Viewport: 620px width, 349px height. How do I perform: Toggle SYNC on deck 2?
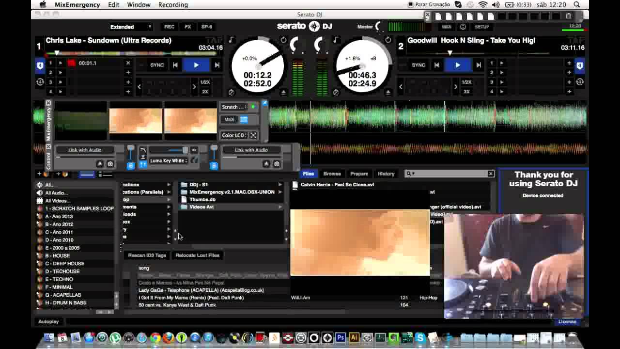pyautogui.click(x=418, y=65)
